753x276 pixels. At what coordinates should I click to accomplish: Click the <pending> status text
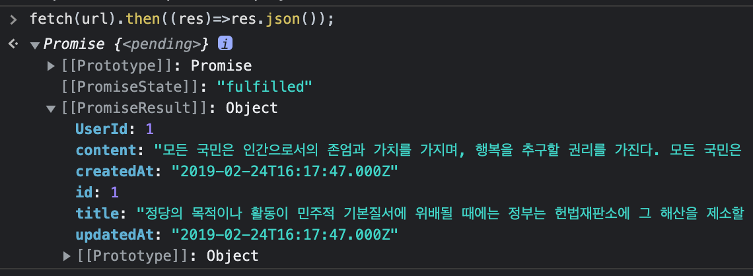161,45
